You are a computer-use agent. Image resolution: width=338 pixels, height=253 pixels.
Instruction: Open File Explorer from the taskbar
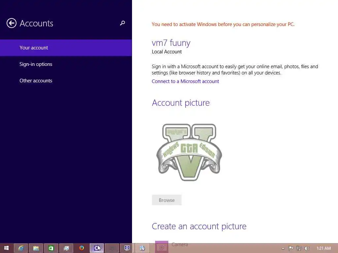pos(36,248)
